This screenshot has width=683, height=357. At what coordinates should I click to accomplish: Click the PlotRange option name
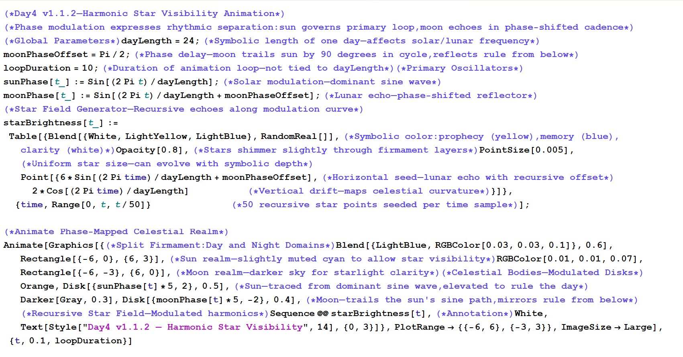coord(419,327)
